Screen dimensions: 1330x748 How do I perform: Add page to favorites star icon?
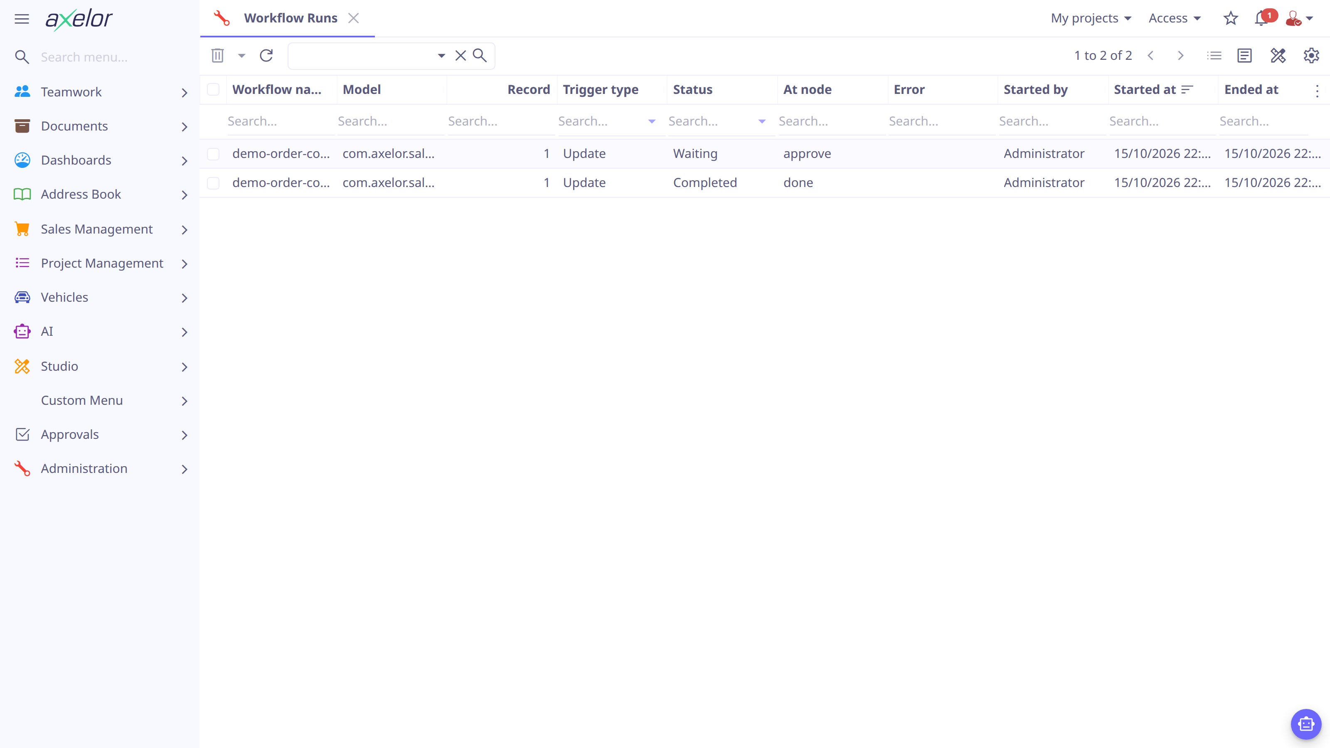click(x=1231, y=19)
